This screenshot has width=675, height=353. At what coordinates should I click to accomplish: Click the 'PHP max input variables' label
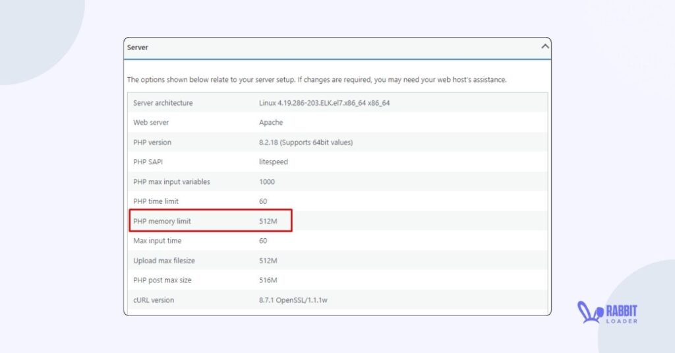[171, 182]
